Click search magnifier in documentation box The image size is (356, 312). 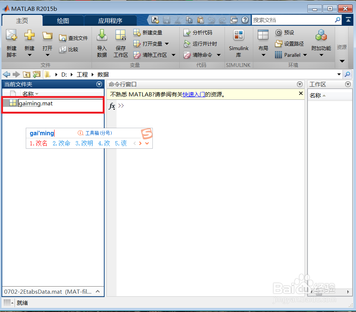point(338,20)
